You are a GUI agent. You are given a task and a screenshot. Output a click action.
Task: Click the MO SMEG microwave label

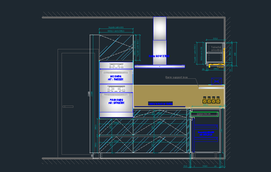[x=116, y=78]
